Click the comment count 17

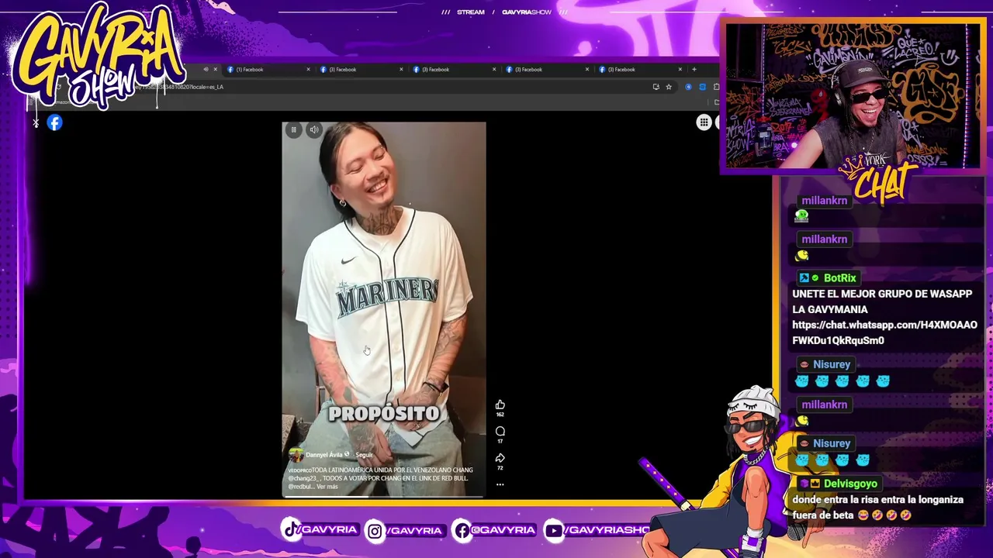point(500,441)
